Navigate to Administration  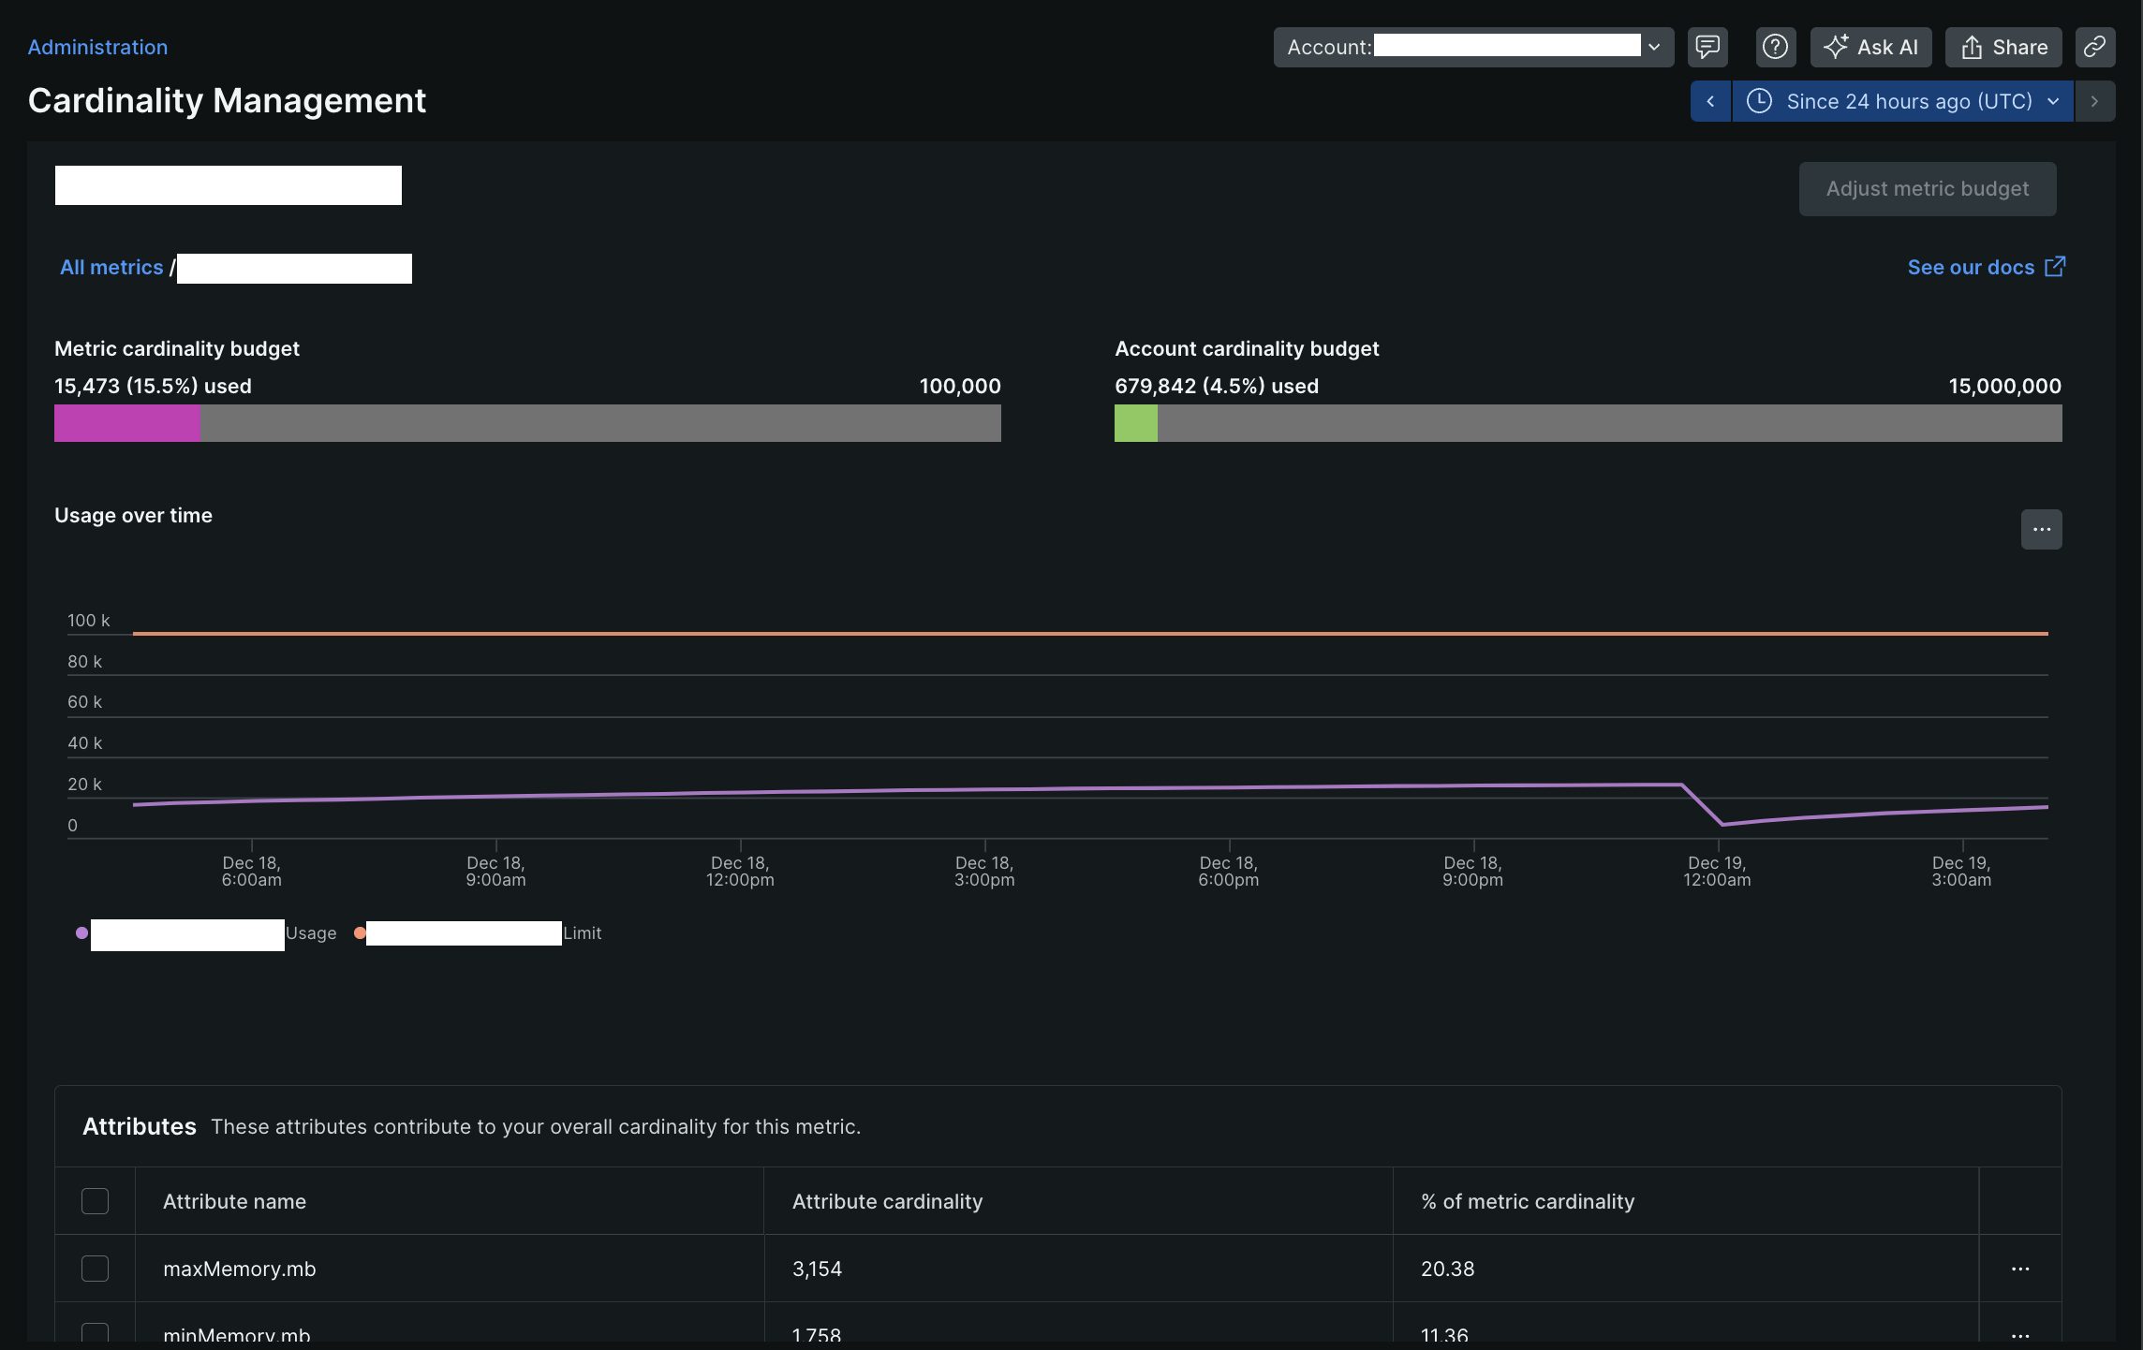(97, 47)
